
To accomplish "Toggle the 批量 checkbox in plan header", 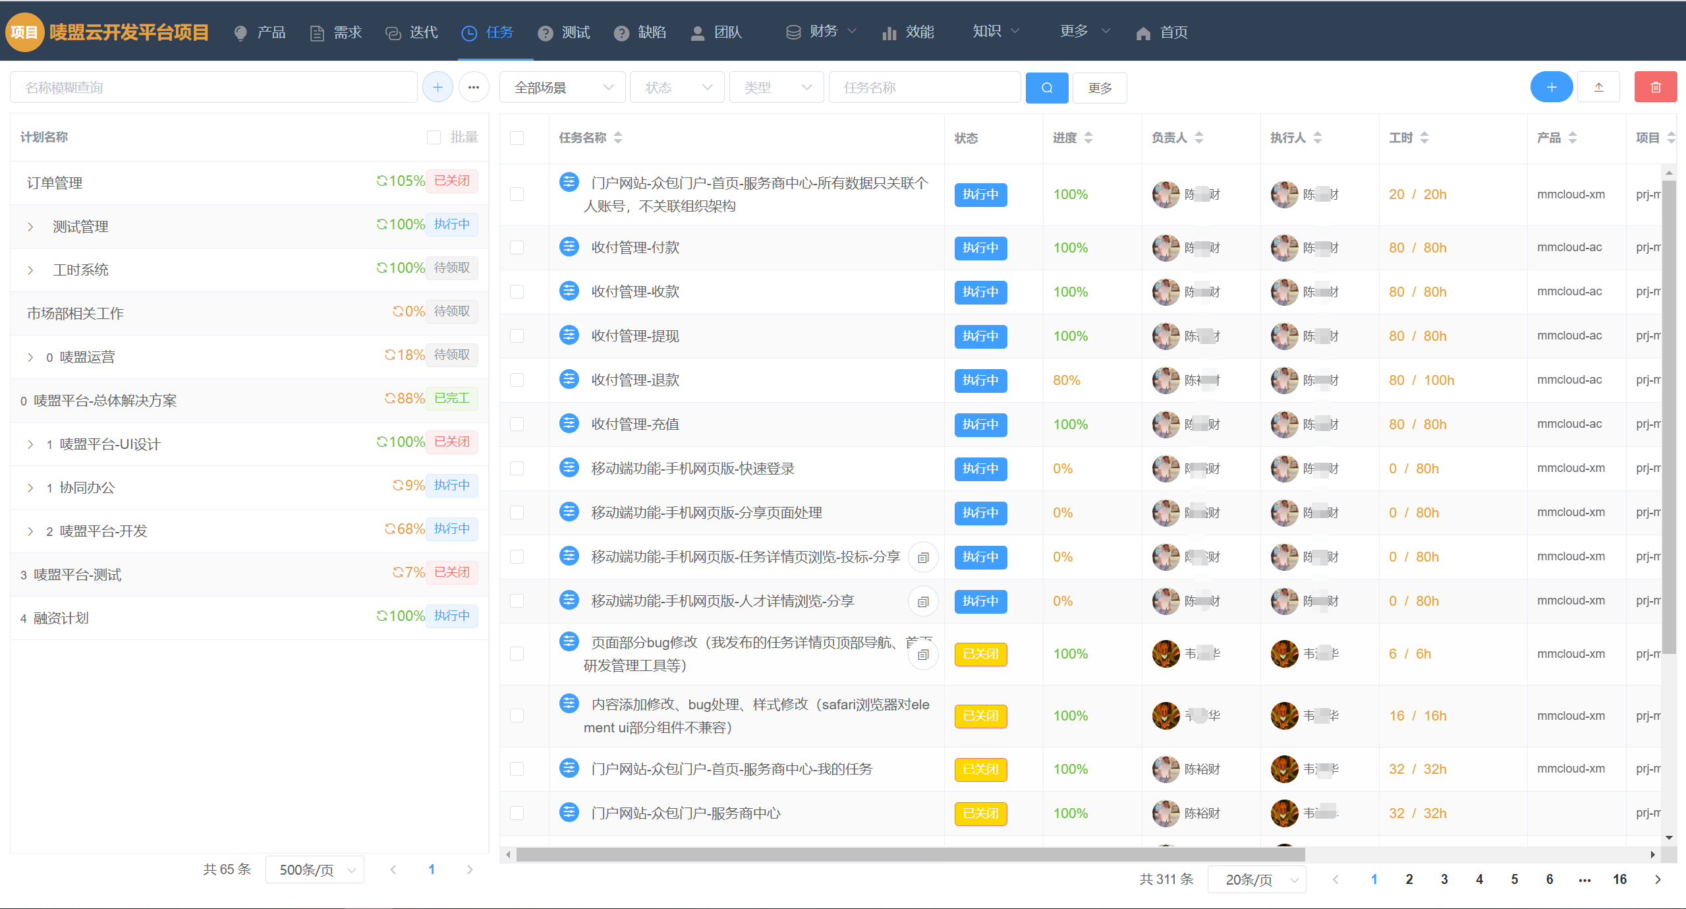I will (x=434, y=137).
